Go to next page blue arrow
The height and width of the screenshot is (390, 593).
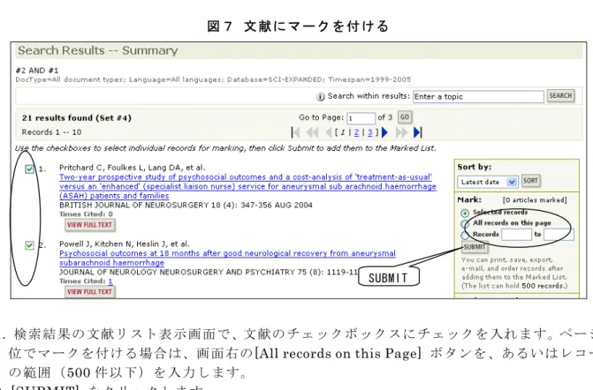click(x=385, y=132)
